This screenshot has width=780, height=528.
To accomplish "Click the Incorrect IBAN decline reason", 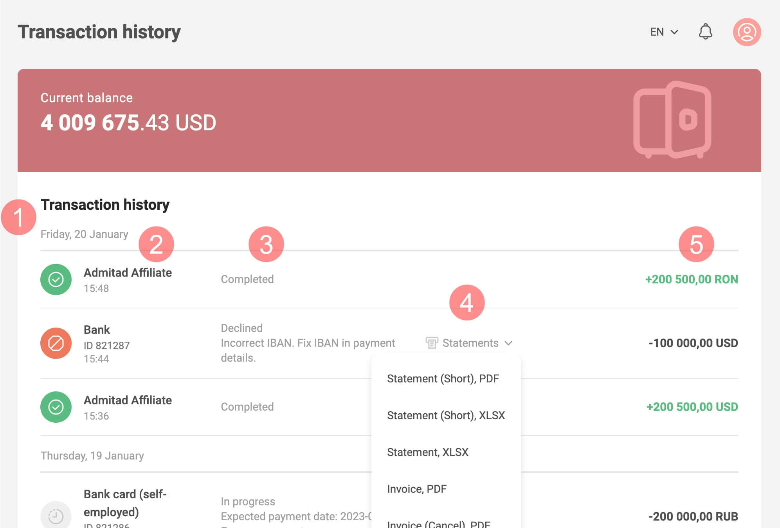I will [x=308, y=351].
